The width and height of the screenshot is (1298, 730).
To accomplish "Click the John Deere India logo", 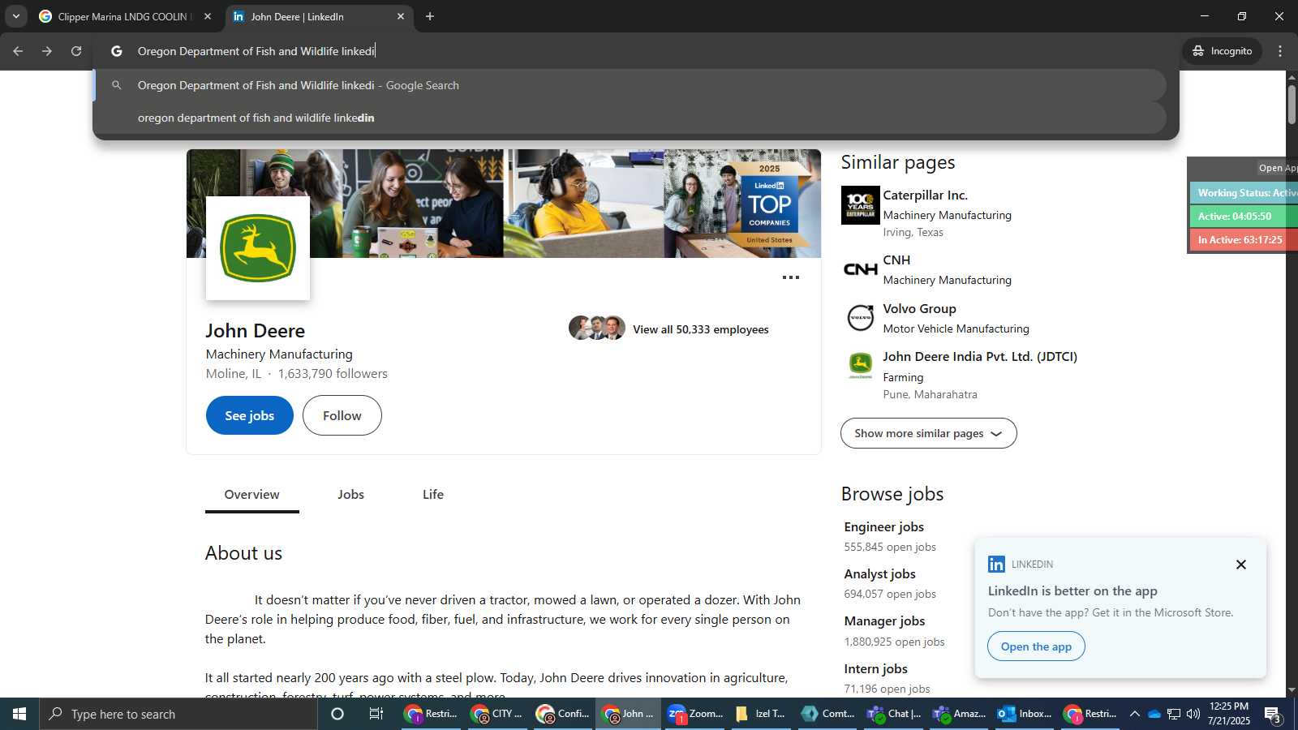I will [x=861, y=366].
